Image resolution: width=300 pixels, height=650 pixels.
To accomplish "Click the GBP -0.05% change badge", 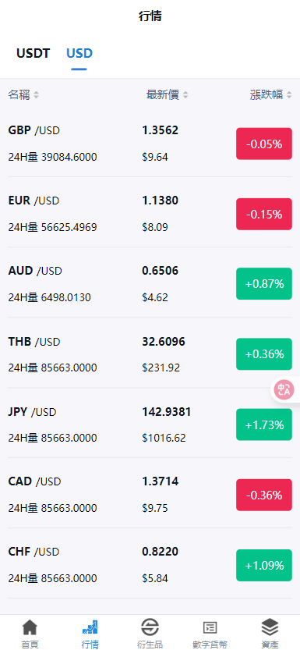I will coord(264,144).
